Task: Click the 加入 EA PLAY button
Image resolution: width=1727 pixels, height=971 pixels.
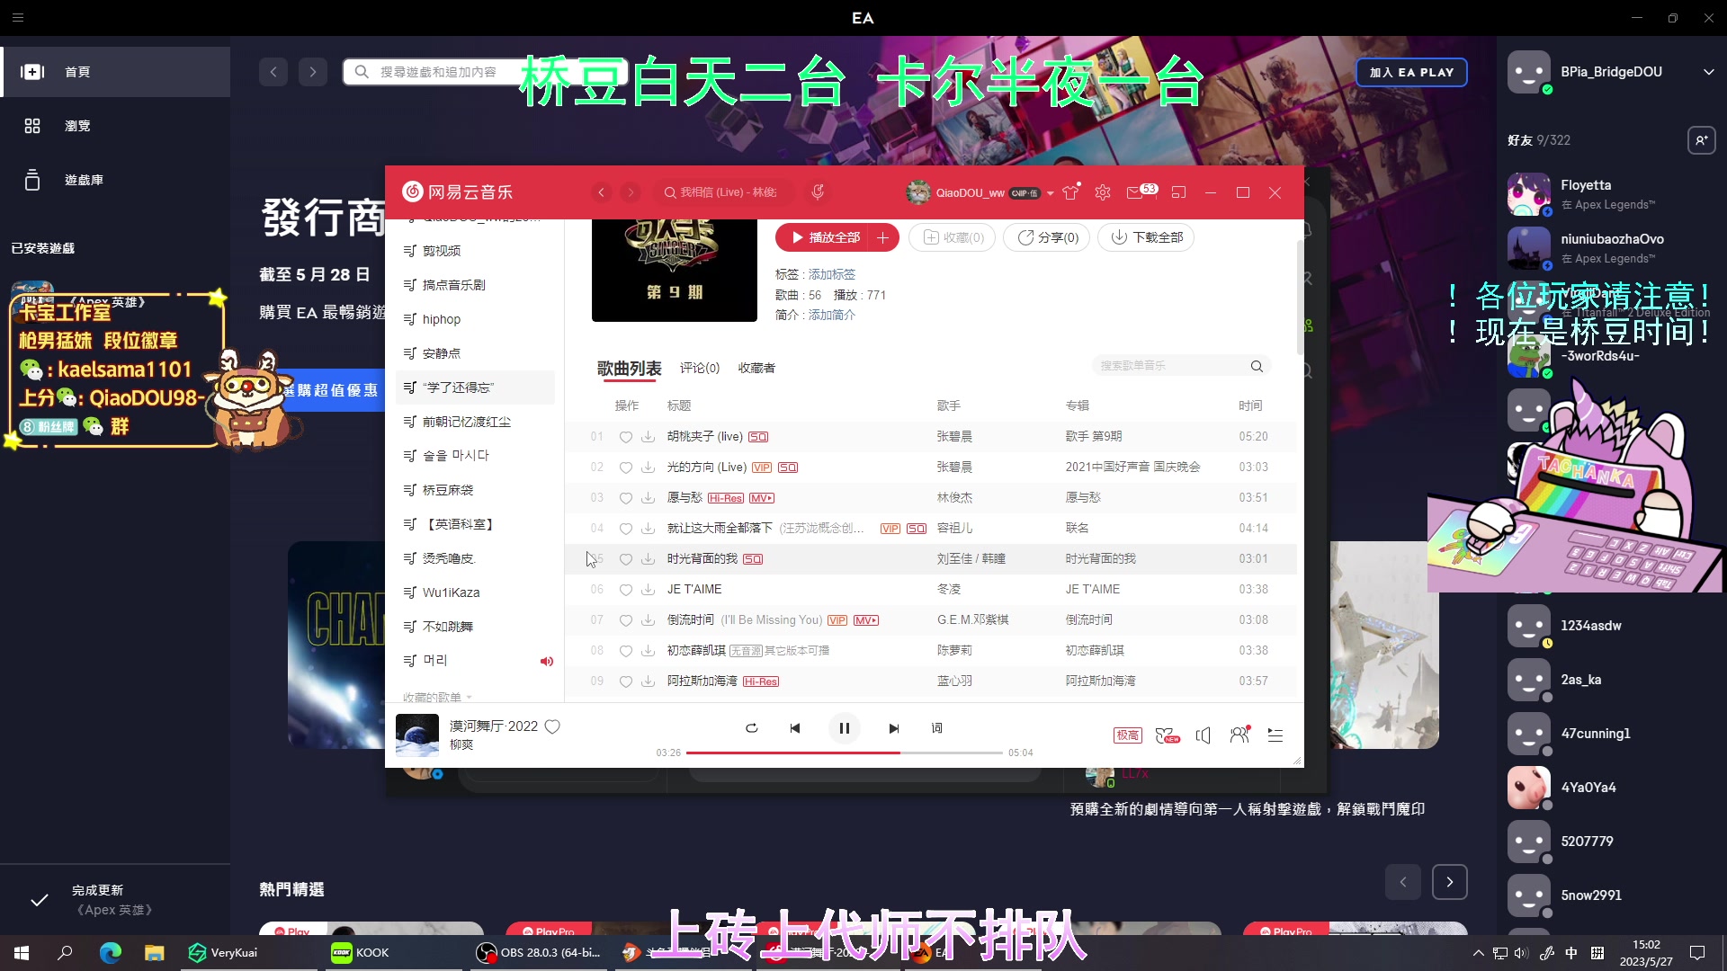Action: point(1411,72)
